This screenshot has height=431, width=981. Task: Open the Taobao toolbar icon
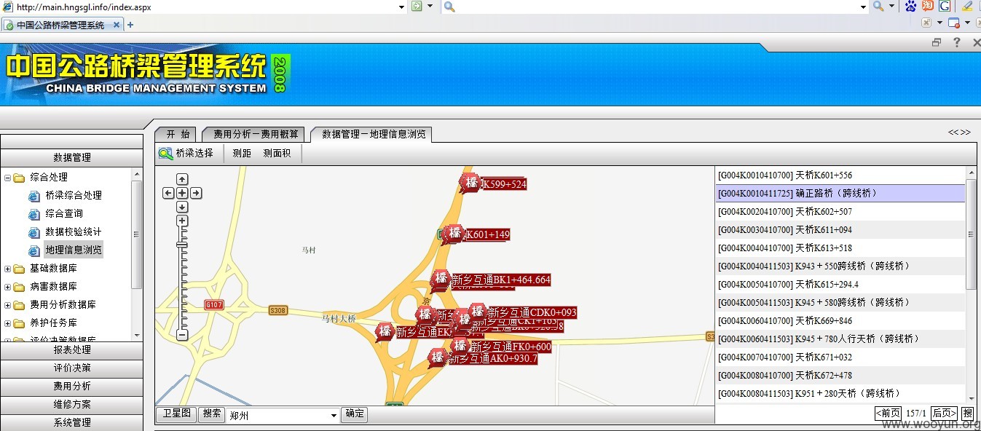pyautogui.click(x=927, y=7)
